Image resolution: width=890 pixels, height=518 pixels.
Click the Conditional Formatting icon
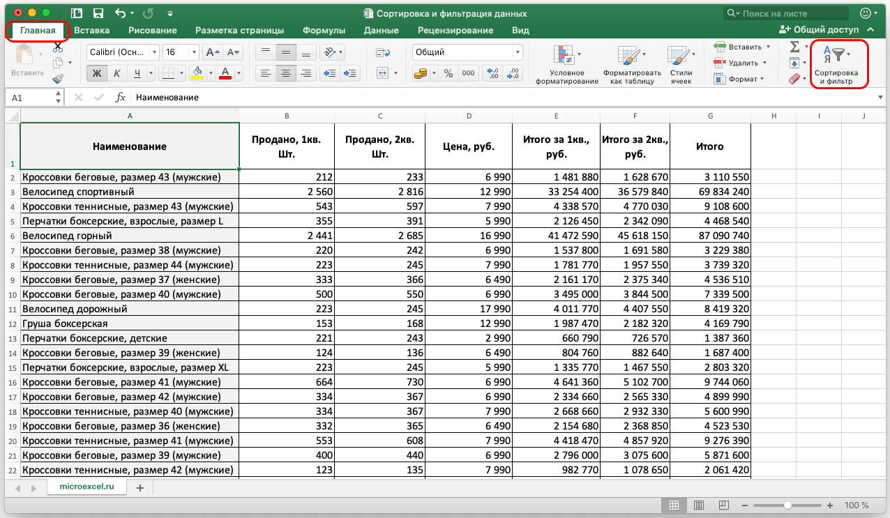coord(563,56)
